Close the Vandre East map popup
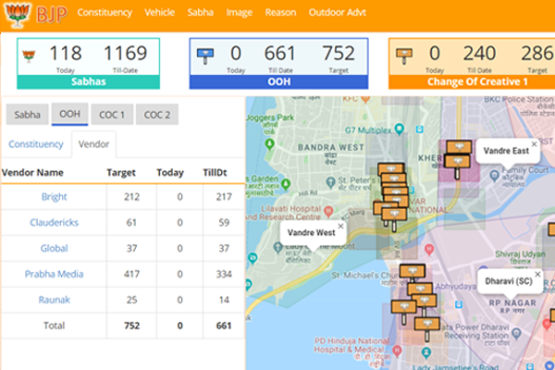This screenshot has height=370, width=555. click(x=534, y=143)
